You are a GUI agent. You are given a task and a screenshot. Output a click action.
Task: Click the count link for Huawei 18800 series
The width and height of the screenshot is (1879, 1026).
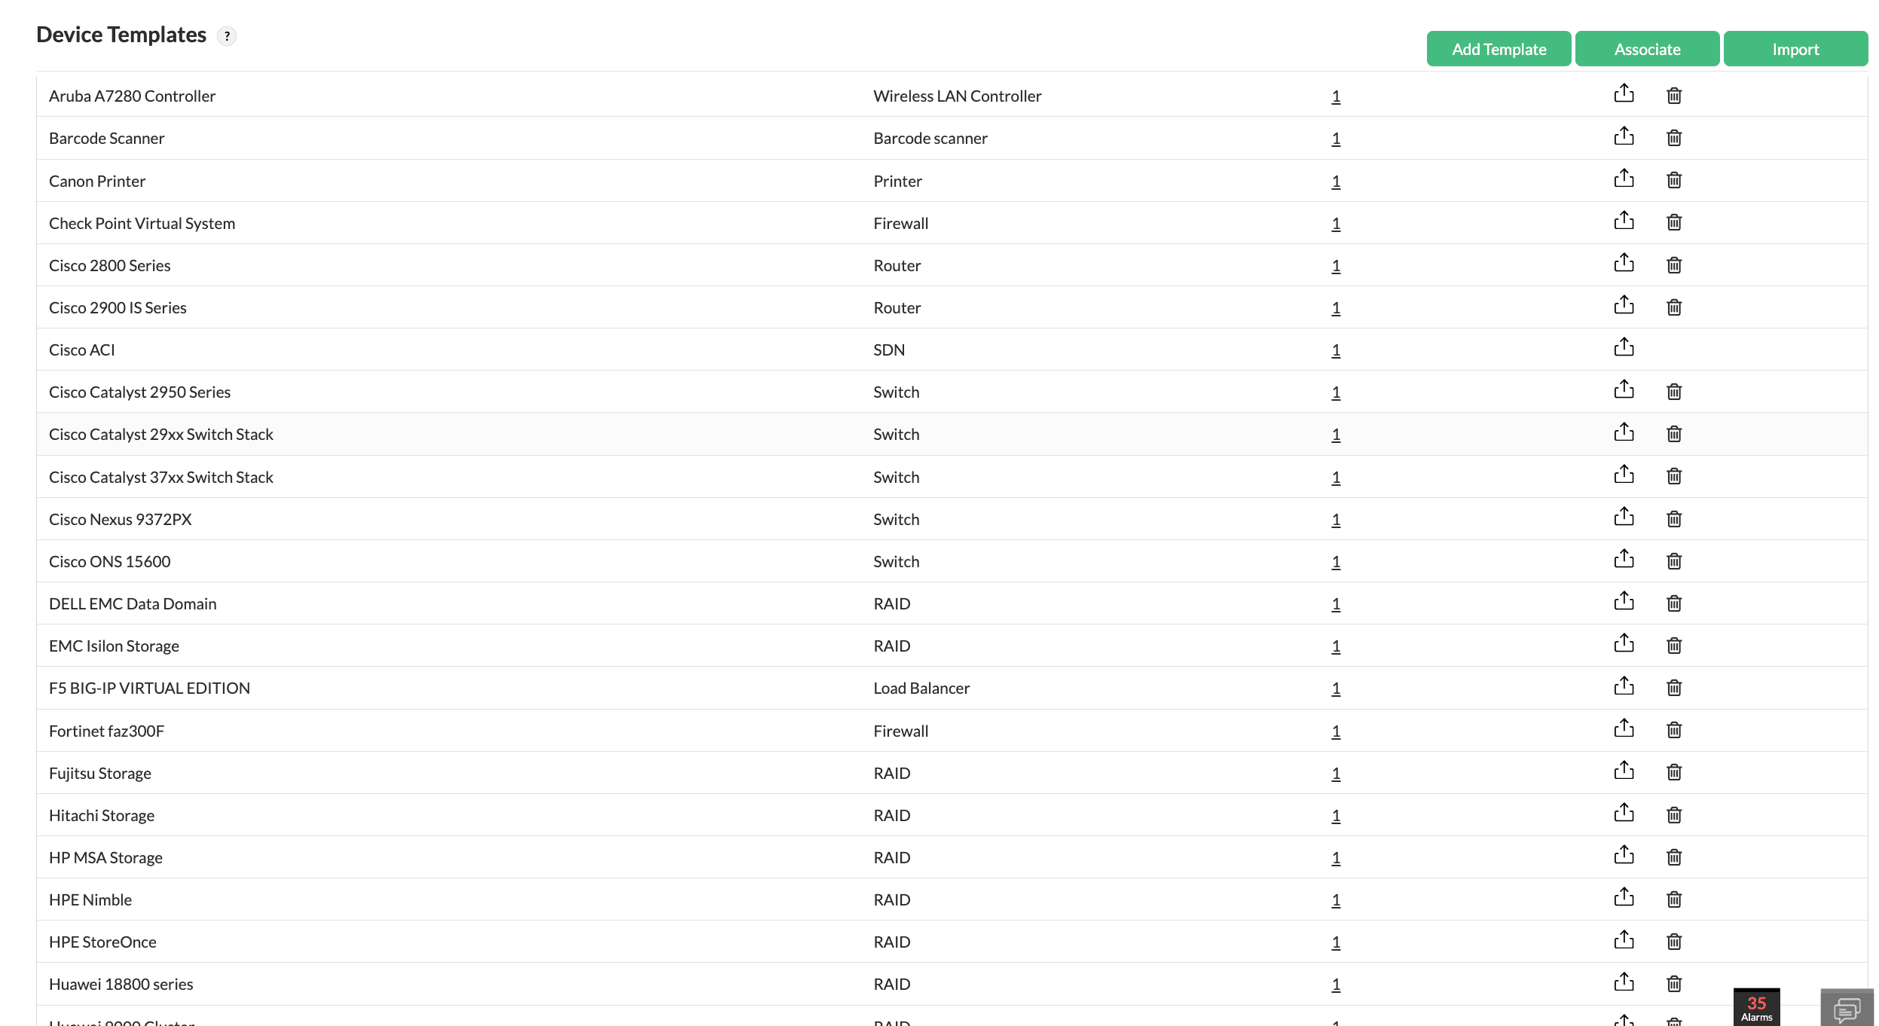pos(1336,985)
